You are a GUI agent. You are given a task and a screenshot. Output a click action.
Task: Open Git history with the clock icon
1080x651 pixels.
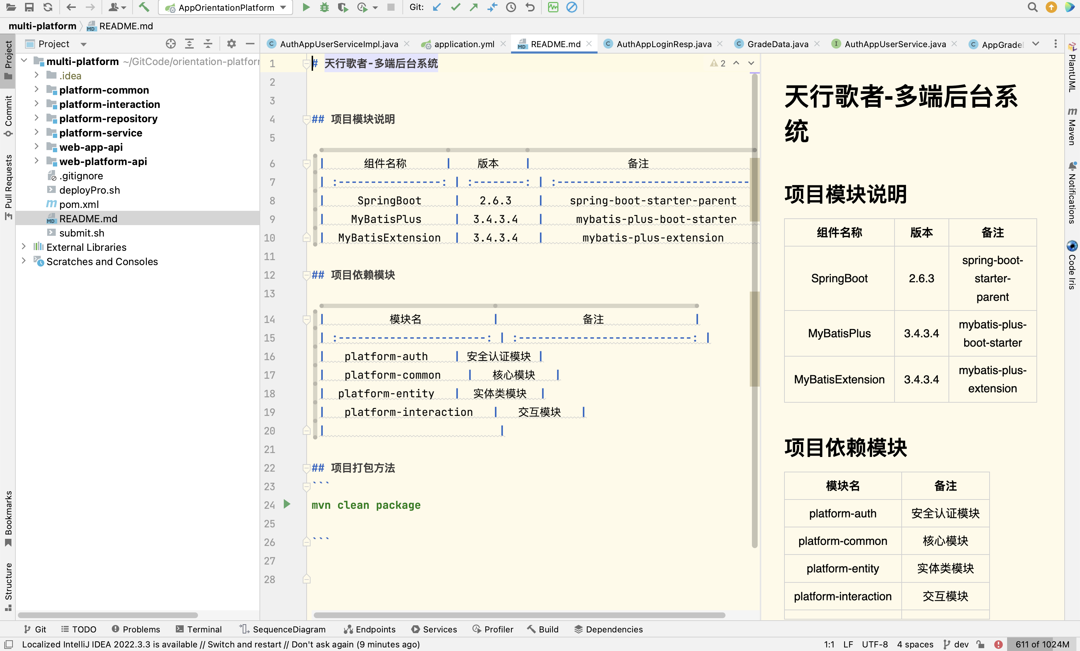tap(511, 7)
